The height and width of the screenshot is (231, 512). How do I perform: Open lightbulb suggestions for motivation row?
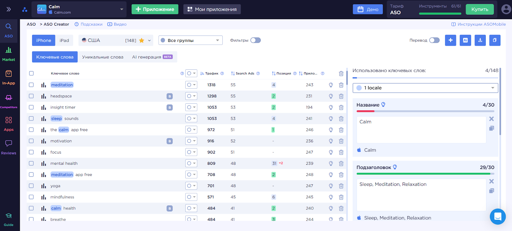(x=331, y=141)
